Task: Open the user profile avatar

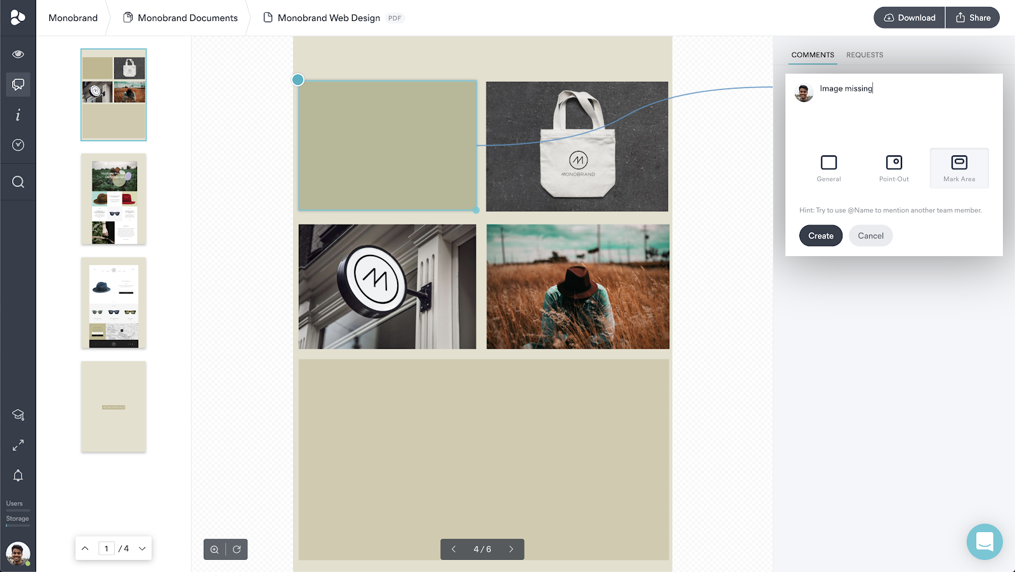Action: pos(18,554)
